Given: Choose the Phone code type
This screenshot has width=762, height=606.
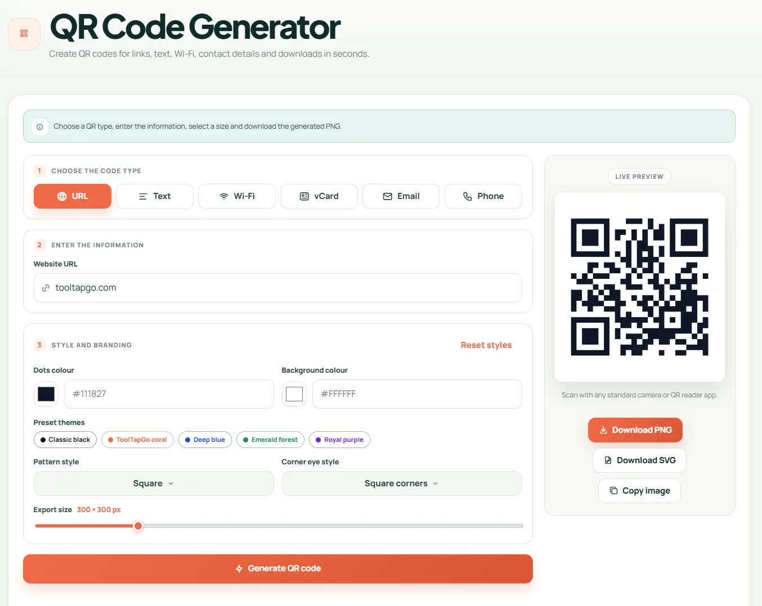Looking at the screenshot, I should click(483, 196).
